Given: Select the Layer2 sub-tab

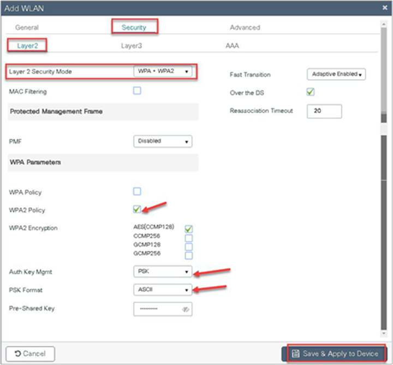Looking at the screenshot, I should pyautogui.click(x=27, y=46).
